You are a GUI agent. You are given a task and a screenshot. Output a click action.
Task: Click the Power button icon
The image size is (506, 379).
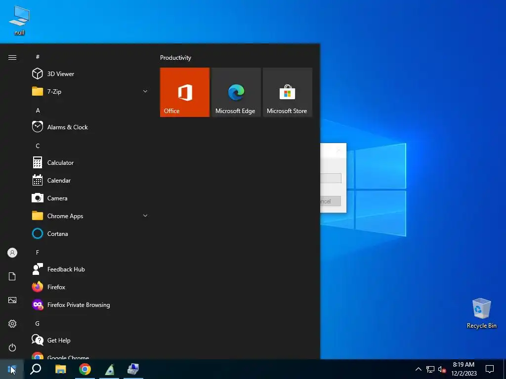pyautogui.click(x=12, y=347)
